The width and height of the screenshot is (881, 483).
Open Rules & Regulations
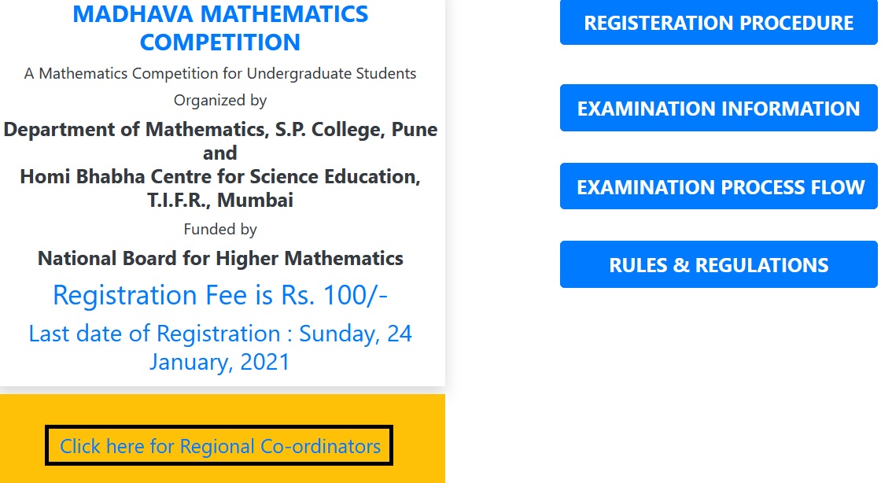click(718, 265)
